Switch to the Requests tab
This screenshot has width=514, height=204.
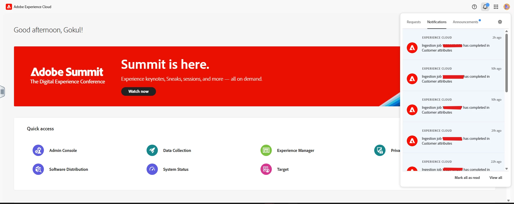click(x=414, y=22)
